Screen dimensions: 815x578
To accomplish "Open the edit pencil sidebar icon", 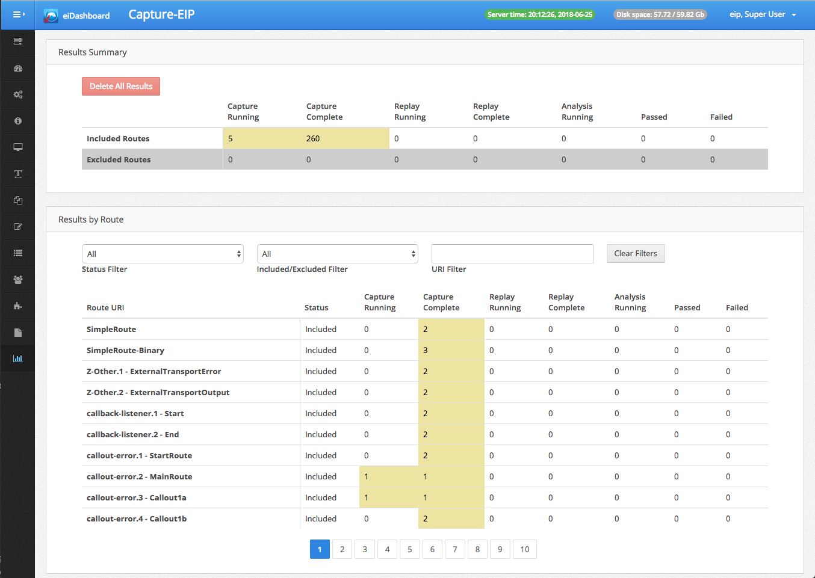I will tap(18, 227).
